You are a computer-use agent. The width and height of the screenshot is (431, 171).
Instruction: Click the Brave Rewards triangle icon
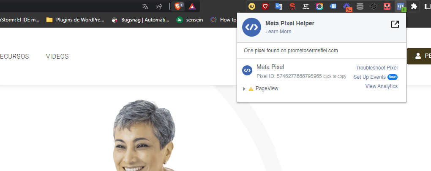click(192, 7)
